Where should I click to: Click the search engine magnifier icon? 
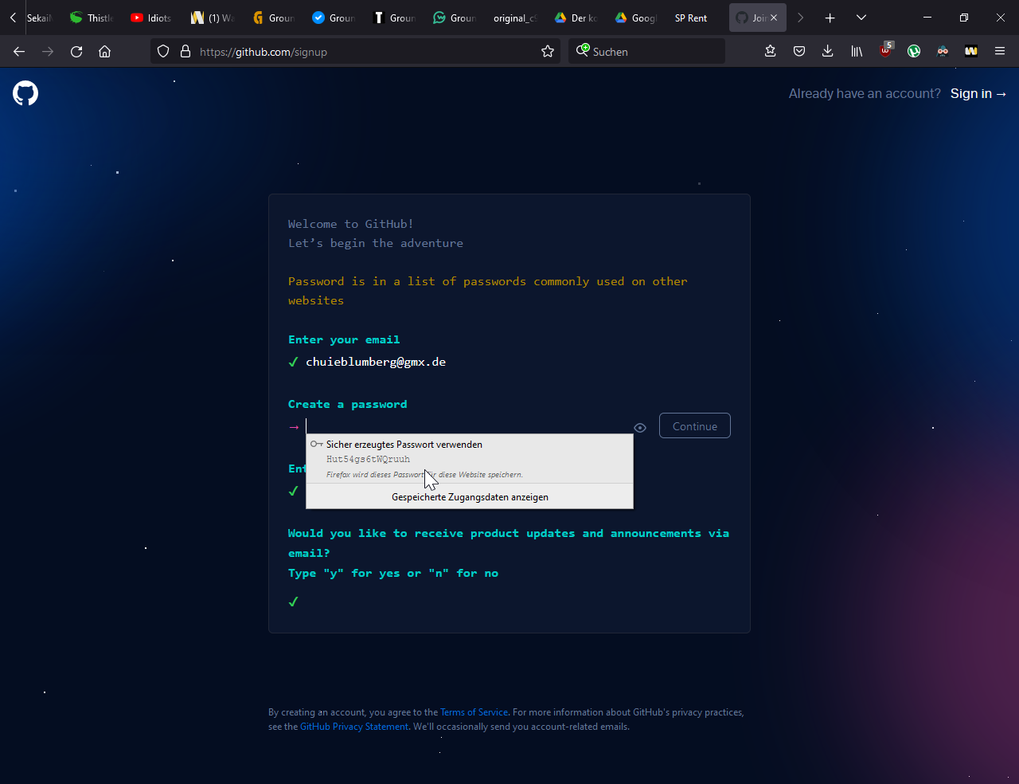[583, 51]
